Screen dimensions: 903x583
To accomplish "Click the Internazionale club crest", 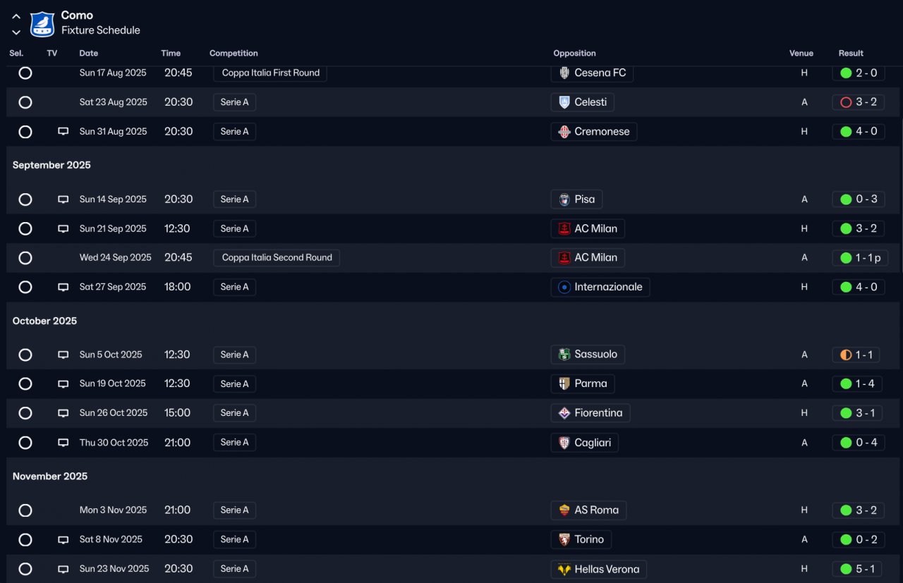I will point(564,287).
